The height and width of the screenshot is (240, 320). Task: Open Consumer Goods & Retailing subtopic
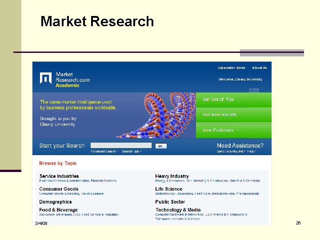[x=59, y=194]
